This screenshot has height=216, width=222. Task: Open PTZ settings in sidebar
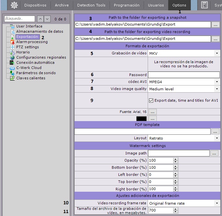27,47
